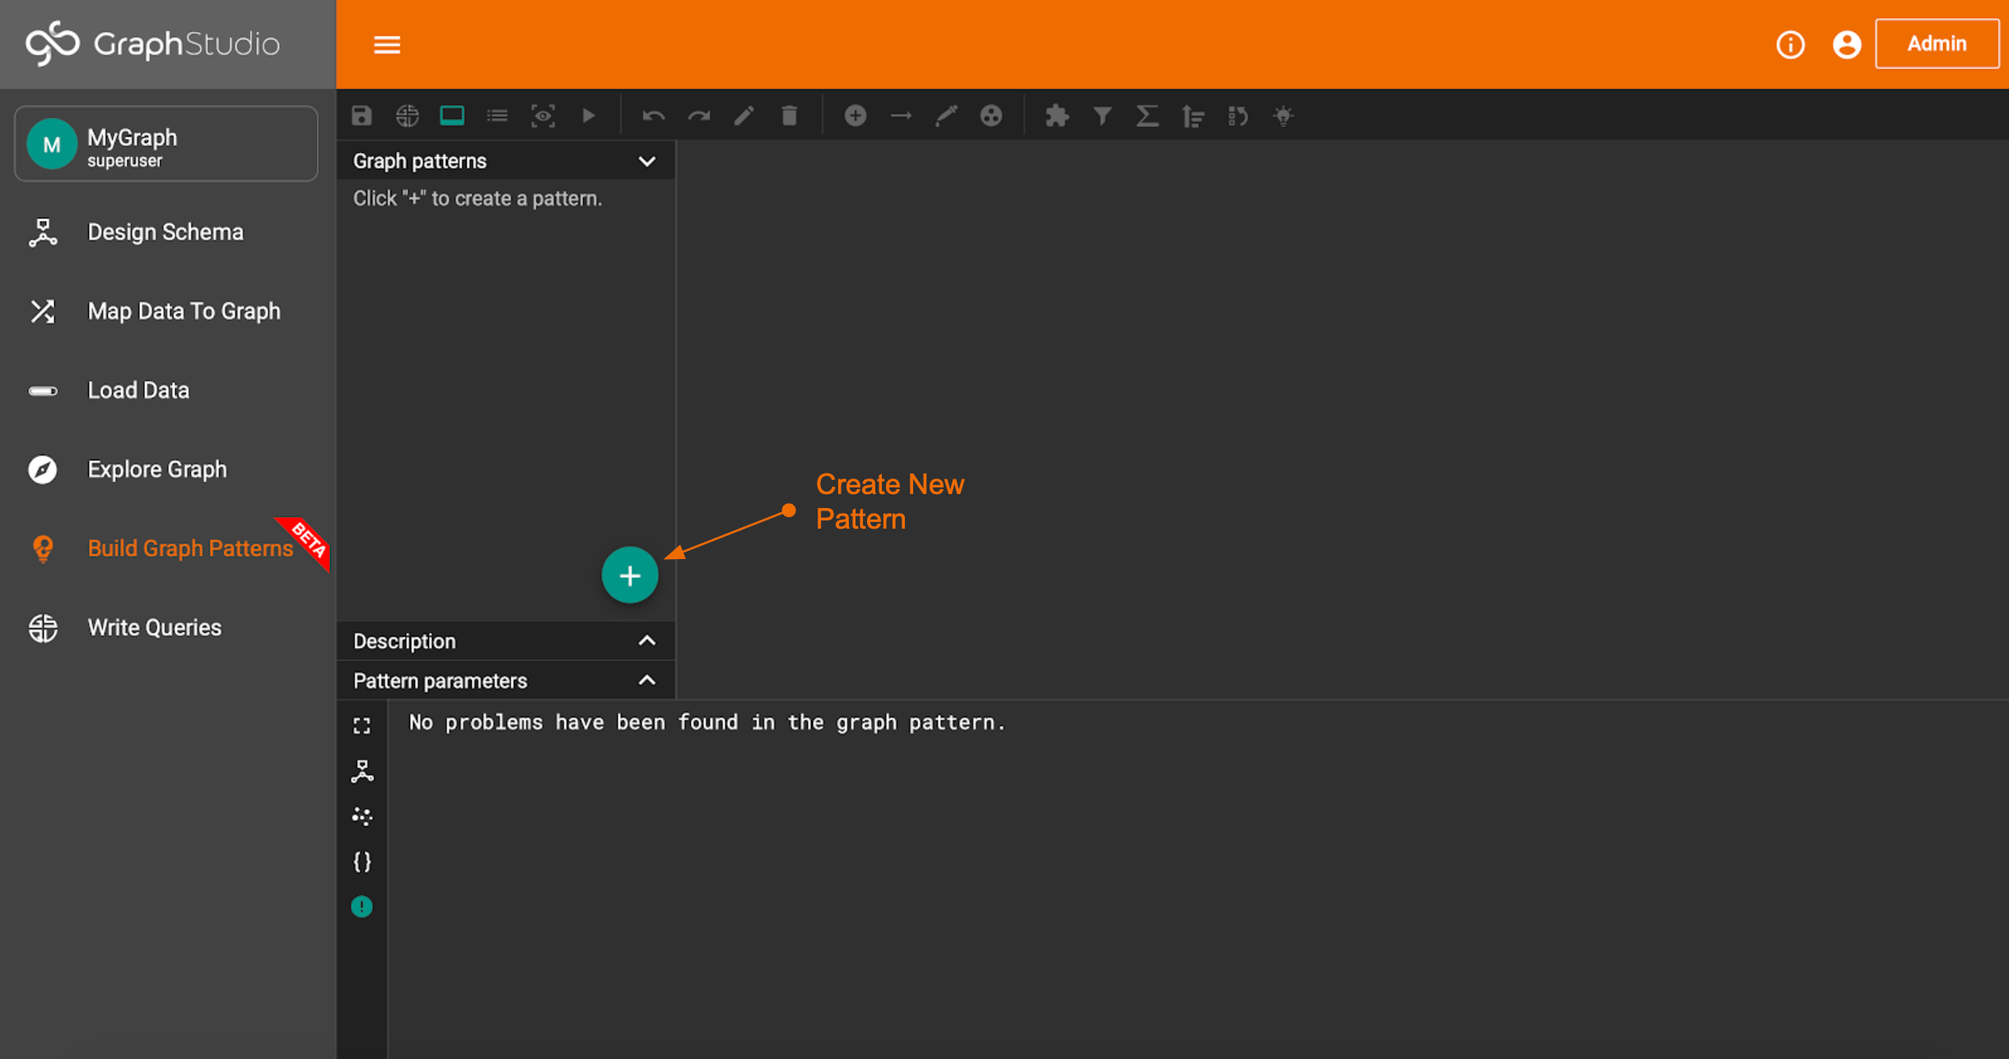Select the MyGraph superuser graph card
Image resolution: width=2009 pixels, height=1059 pixels.
[166, 145]
